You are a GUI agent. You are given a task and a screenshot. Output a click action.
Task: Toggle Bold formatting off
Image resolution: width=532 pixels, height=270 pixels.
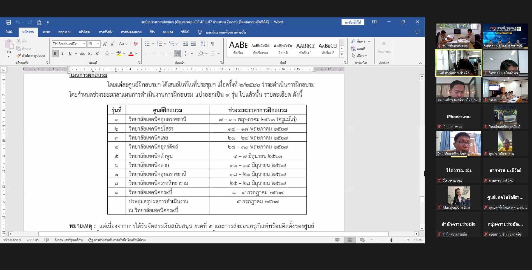[55, 53]
